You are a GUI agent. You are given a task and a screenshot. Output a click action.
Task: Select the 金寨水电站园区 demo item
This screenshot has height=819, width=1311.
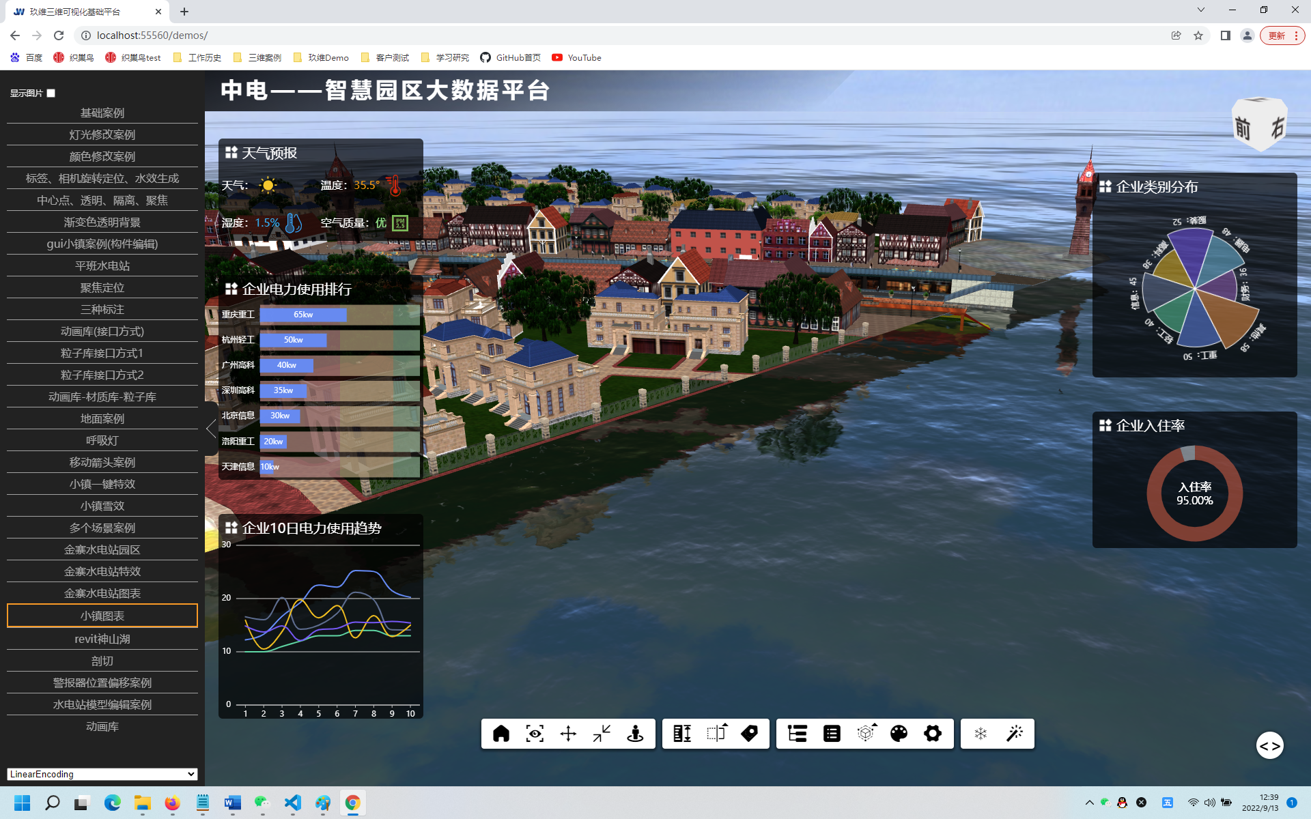102,549
